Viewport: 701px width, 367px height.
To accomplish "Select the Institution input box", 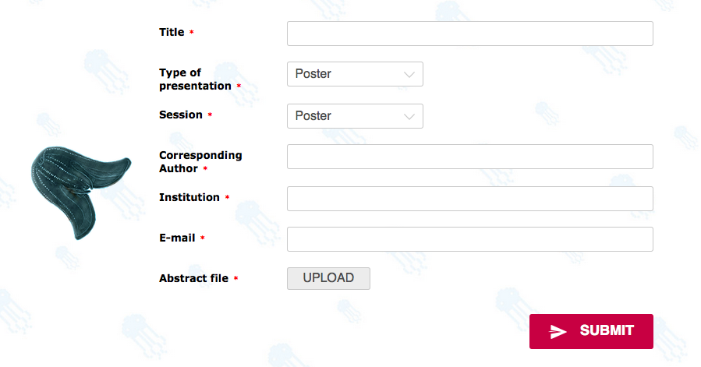I will (470, 199).
